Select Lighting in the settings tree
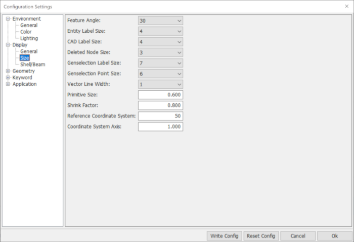354x242 pixels. click(x=29, y=38)
